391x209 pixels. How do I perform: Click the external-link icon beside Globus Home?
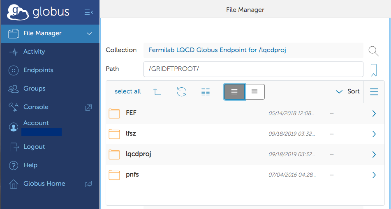click(88, 184)
